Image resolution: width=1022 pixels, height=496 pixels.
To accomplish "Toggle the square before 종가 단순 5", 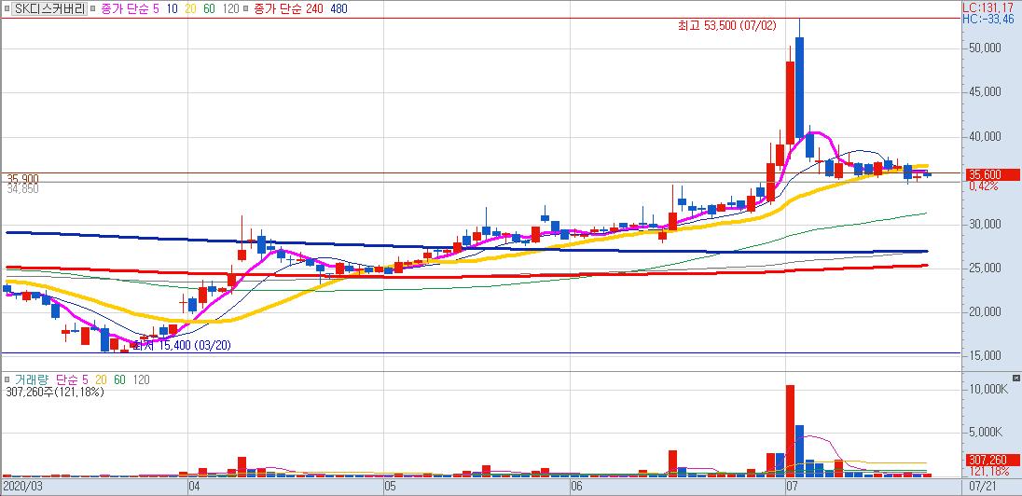I will click(94, 9).
